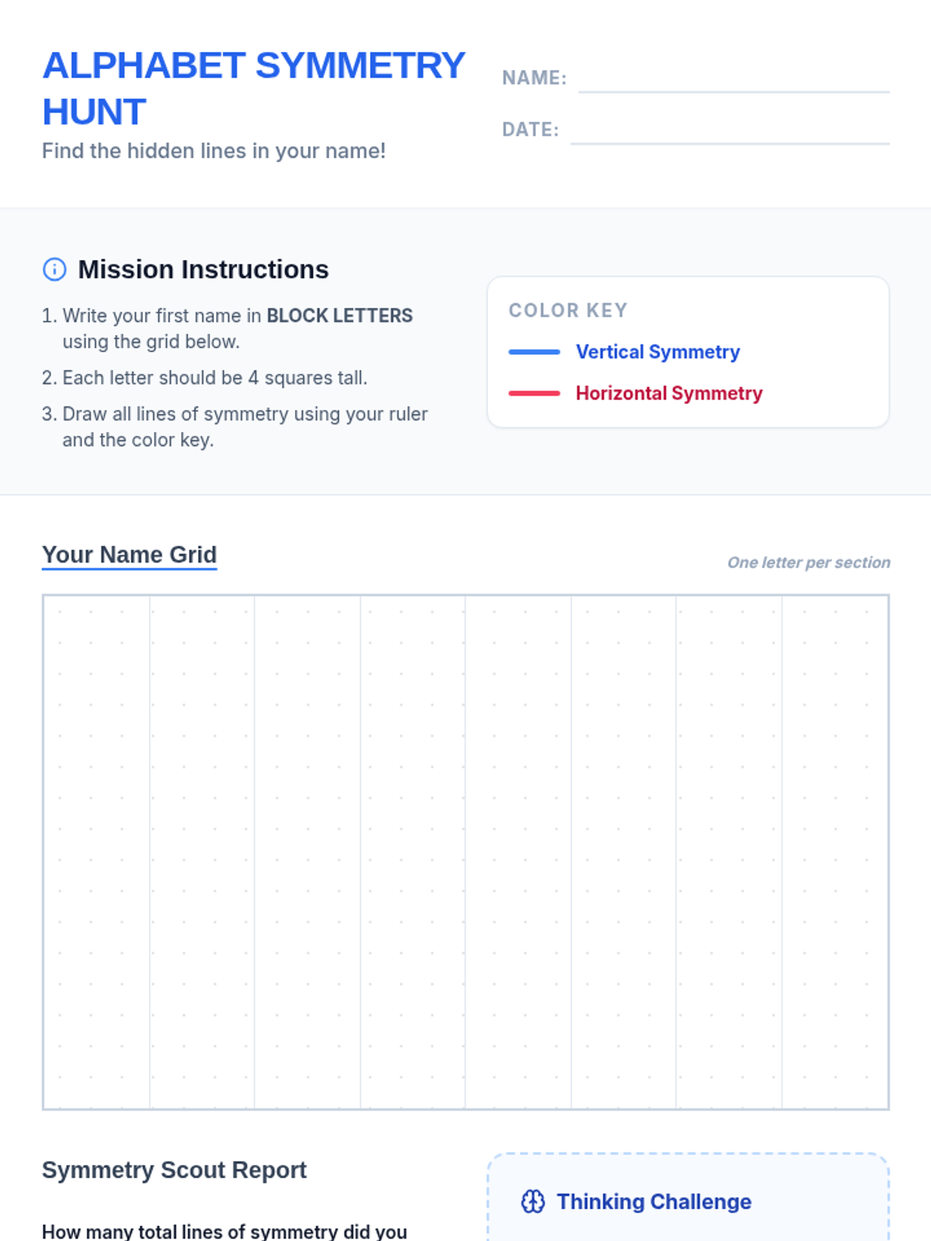Click the fourth letter section of the grid
Image resolution: width=931 pixels, height=1241 pixels.
(413, 852)
